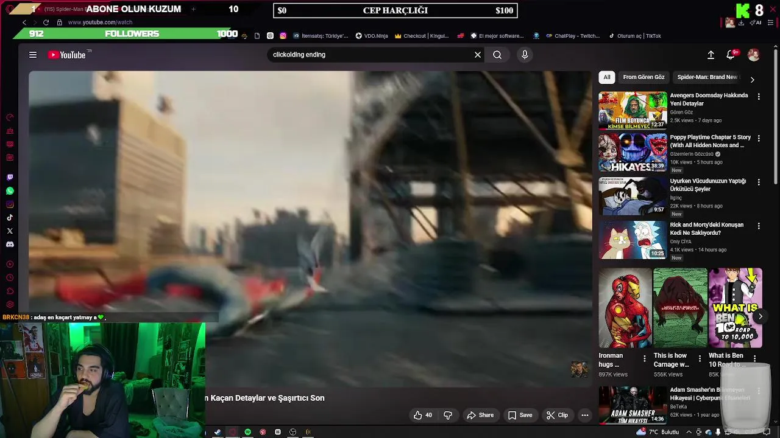
Task: Open options for the Carnage short
Action: (x=700, y=358)
